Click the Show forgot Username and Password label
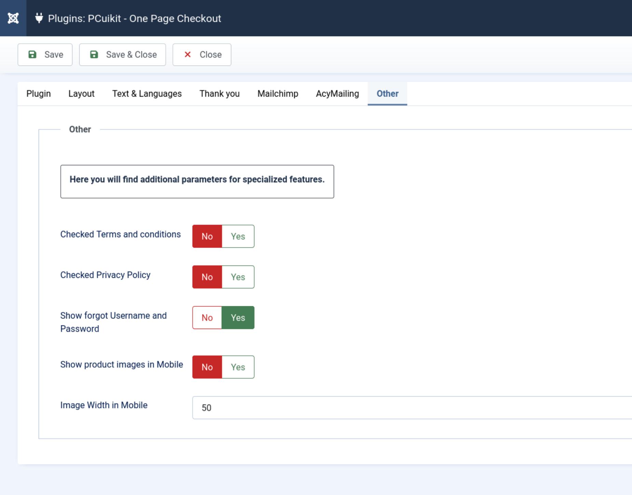This screenshot has width=632, height=495. point(113,322)
